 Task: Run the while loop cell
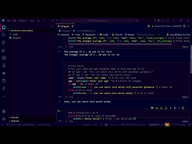click(x=59, y=111)
